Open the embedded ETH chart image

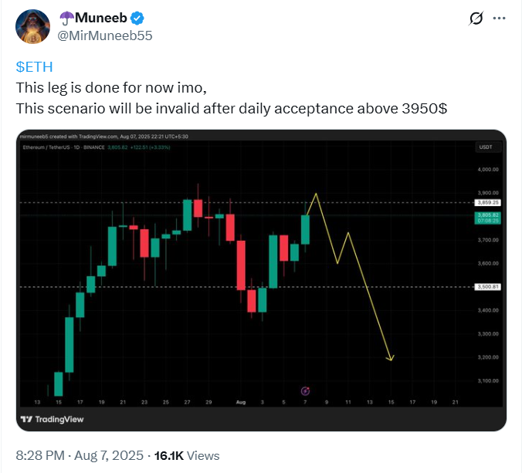[261, 280]
